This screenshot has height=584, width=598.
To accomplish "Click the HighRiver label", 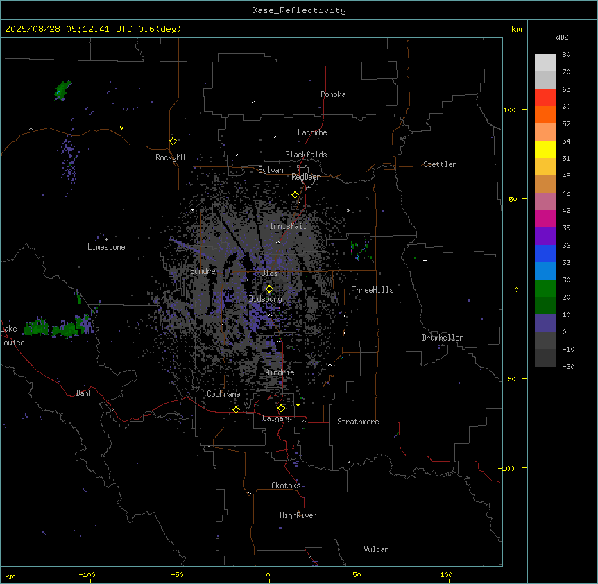I will tap(298, 515).
